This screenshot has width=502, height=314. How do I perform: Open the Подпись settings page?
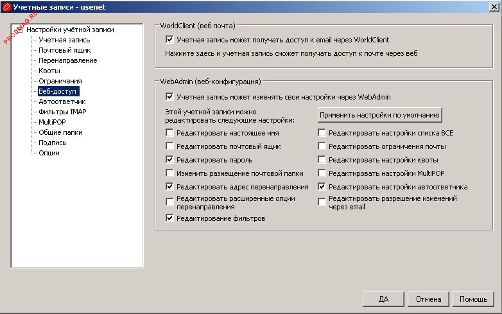coord(53,143)
